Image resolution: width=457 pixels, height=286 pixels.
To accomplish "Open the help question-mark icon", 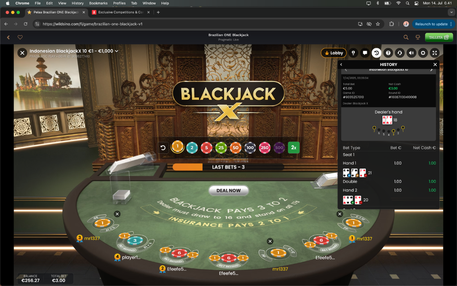I will [x=388, y=53].
